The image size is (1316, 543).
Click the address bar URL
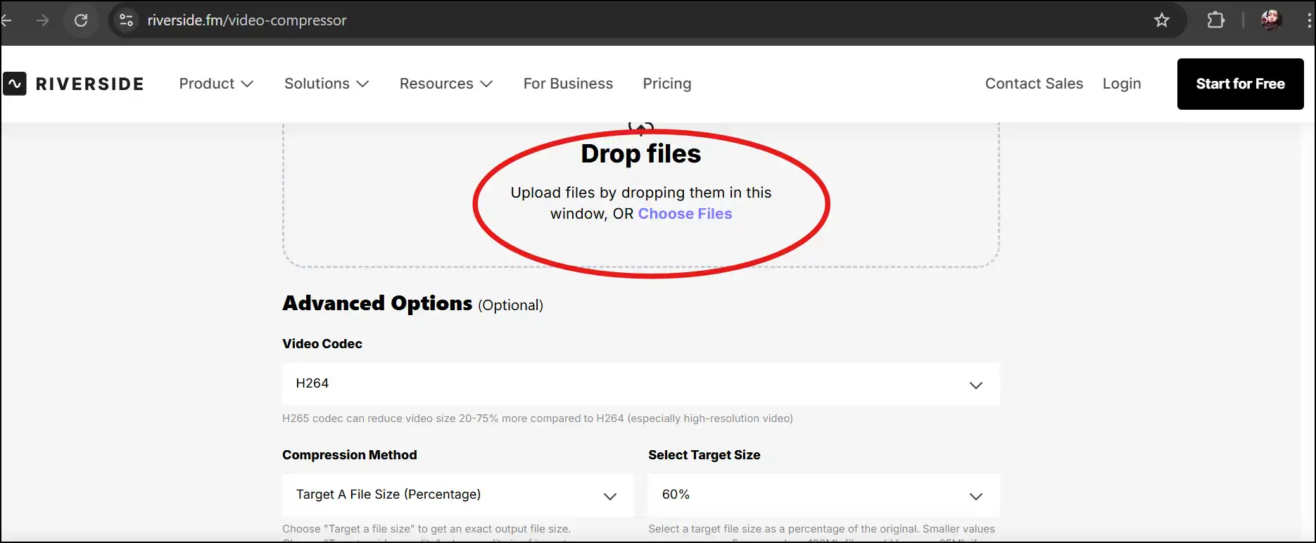[x=247, y=20]
